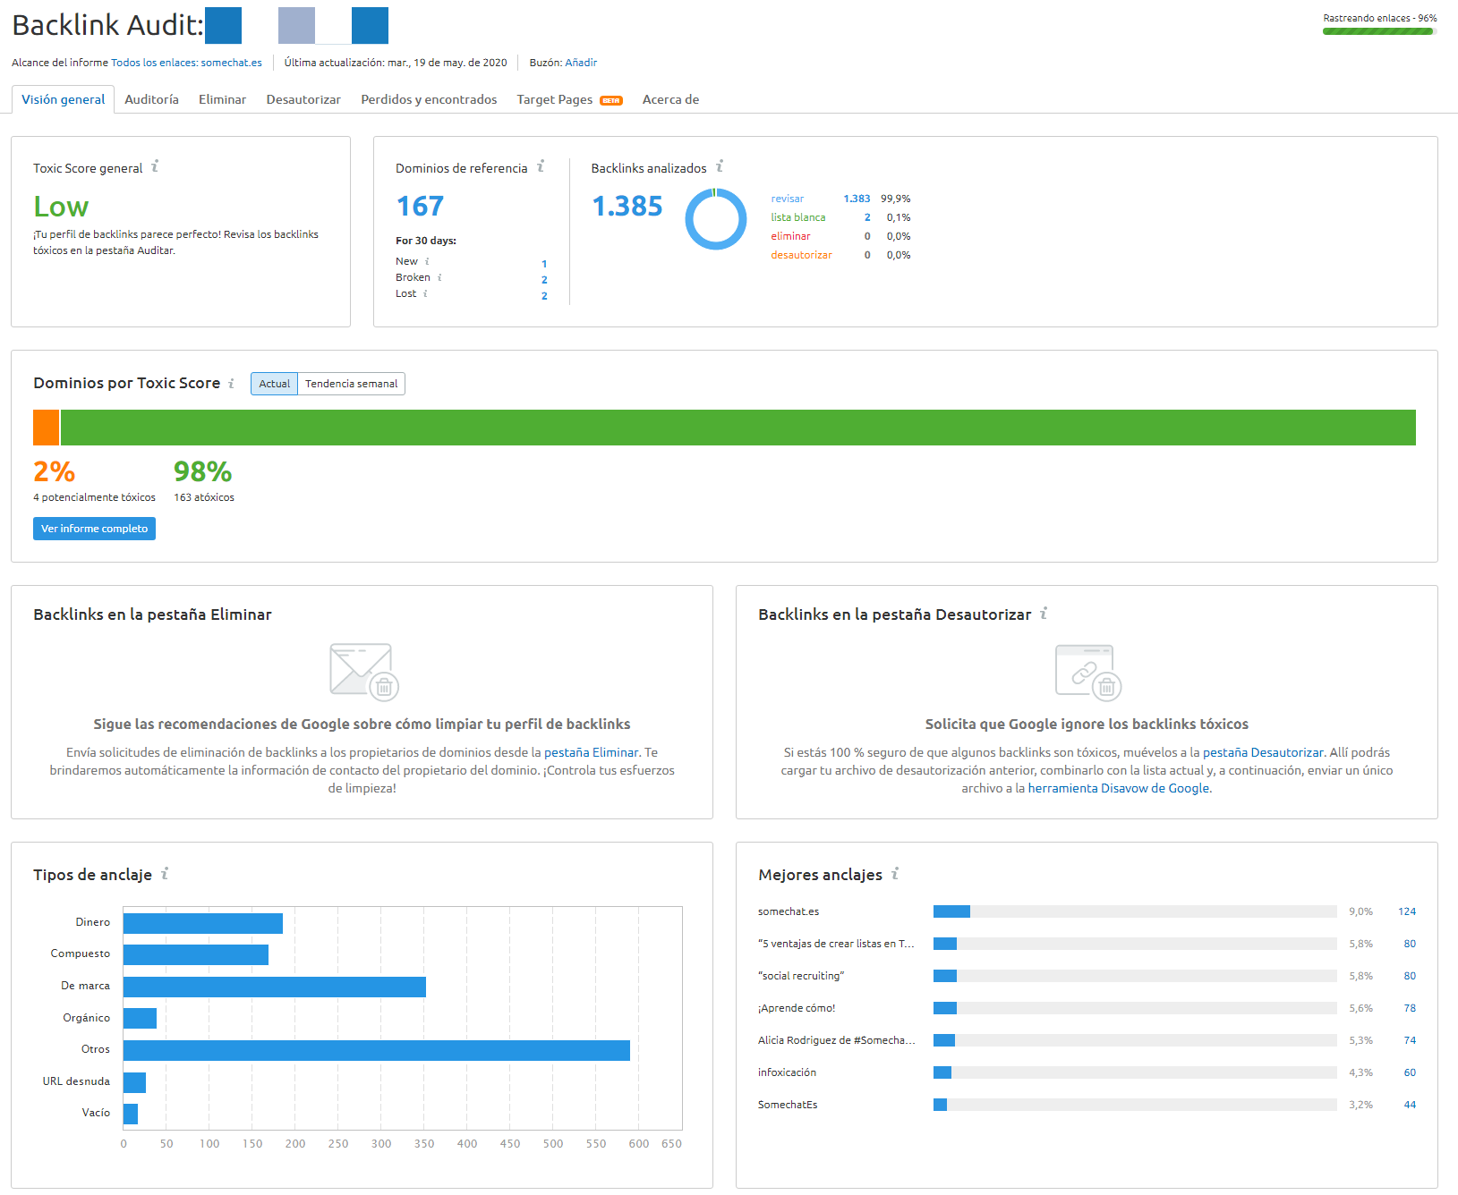Select the Actual view toggle
The image size is (1458, 1195).
tap(275, 384)
